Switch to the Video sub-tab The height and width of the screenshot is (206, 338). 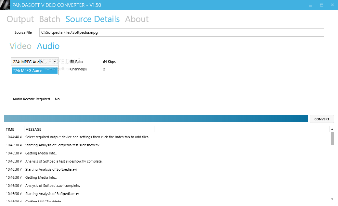(20, 46)
